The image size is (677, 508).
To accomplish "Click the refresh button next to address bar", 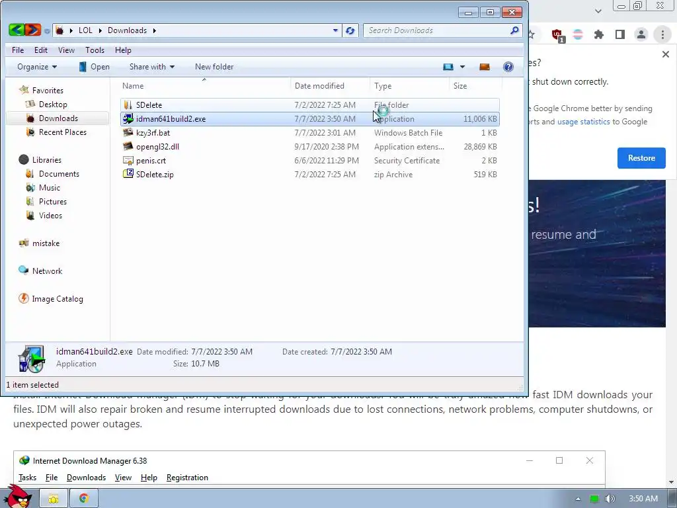I will [350, 30].
